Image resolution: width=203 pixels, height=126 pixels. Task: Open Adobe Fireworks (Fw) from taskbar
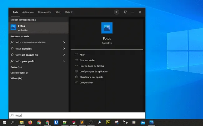108,122
